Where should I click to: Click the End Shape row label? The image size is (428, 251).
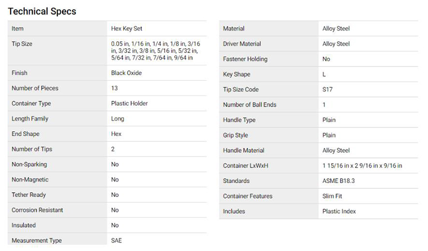pyautogui.click(x=26, y=134)
